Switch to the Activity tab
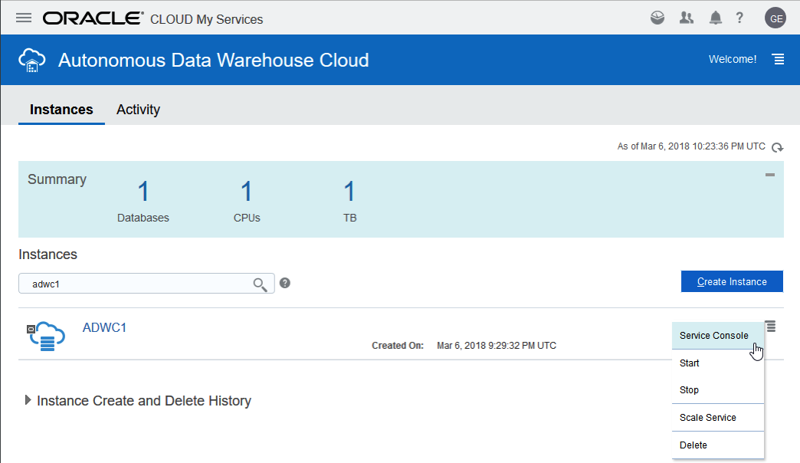The width and height of the screenshot is (800, 463). [138, 110]
